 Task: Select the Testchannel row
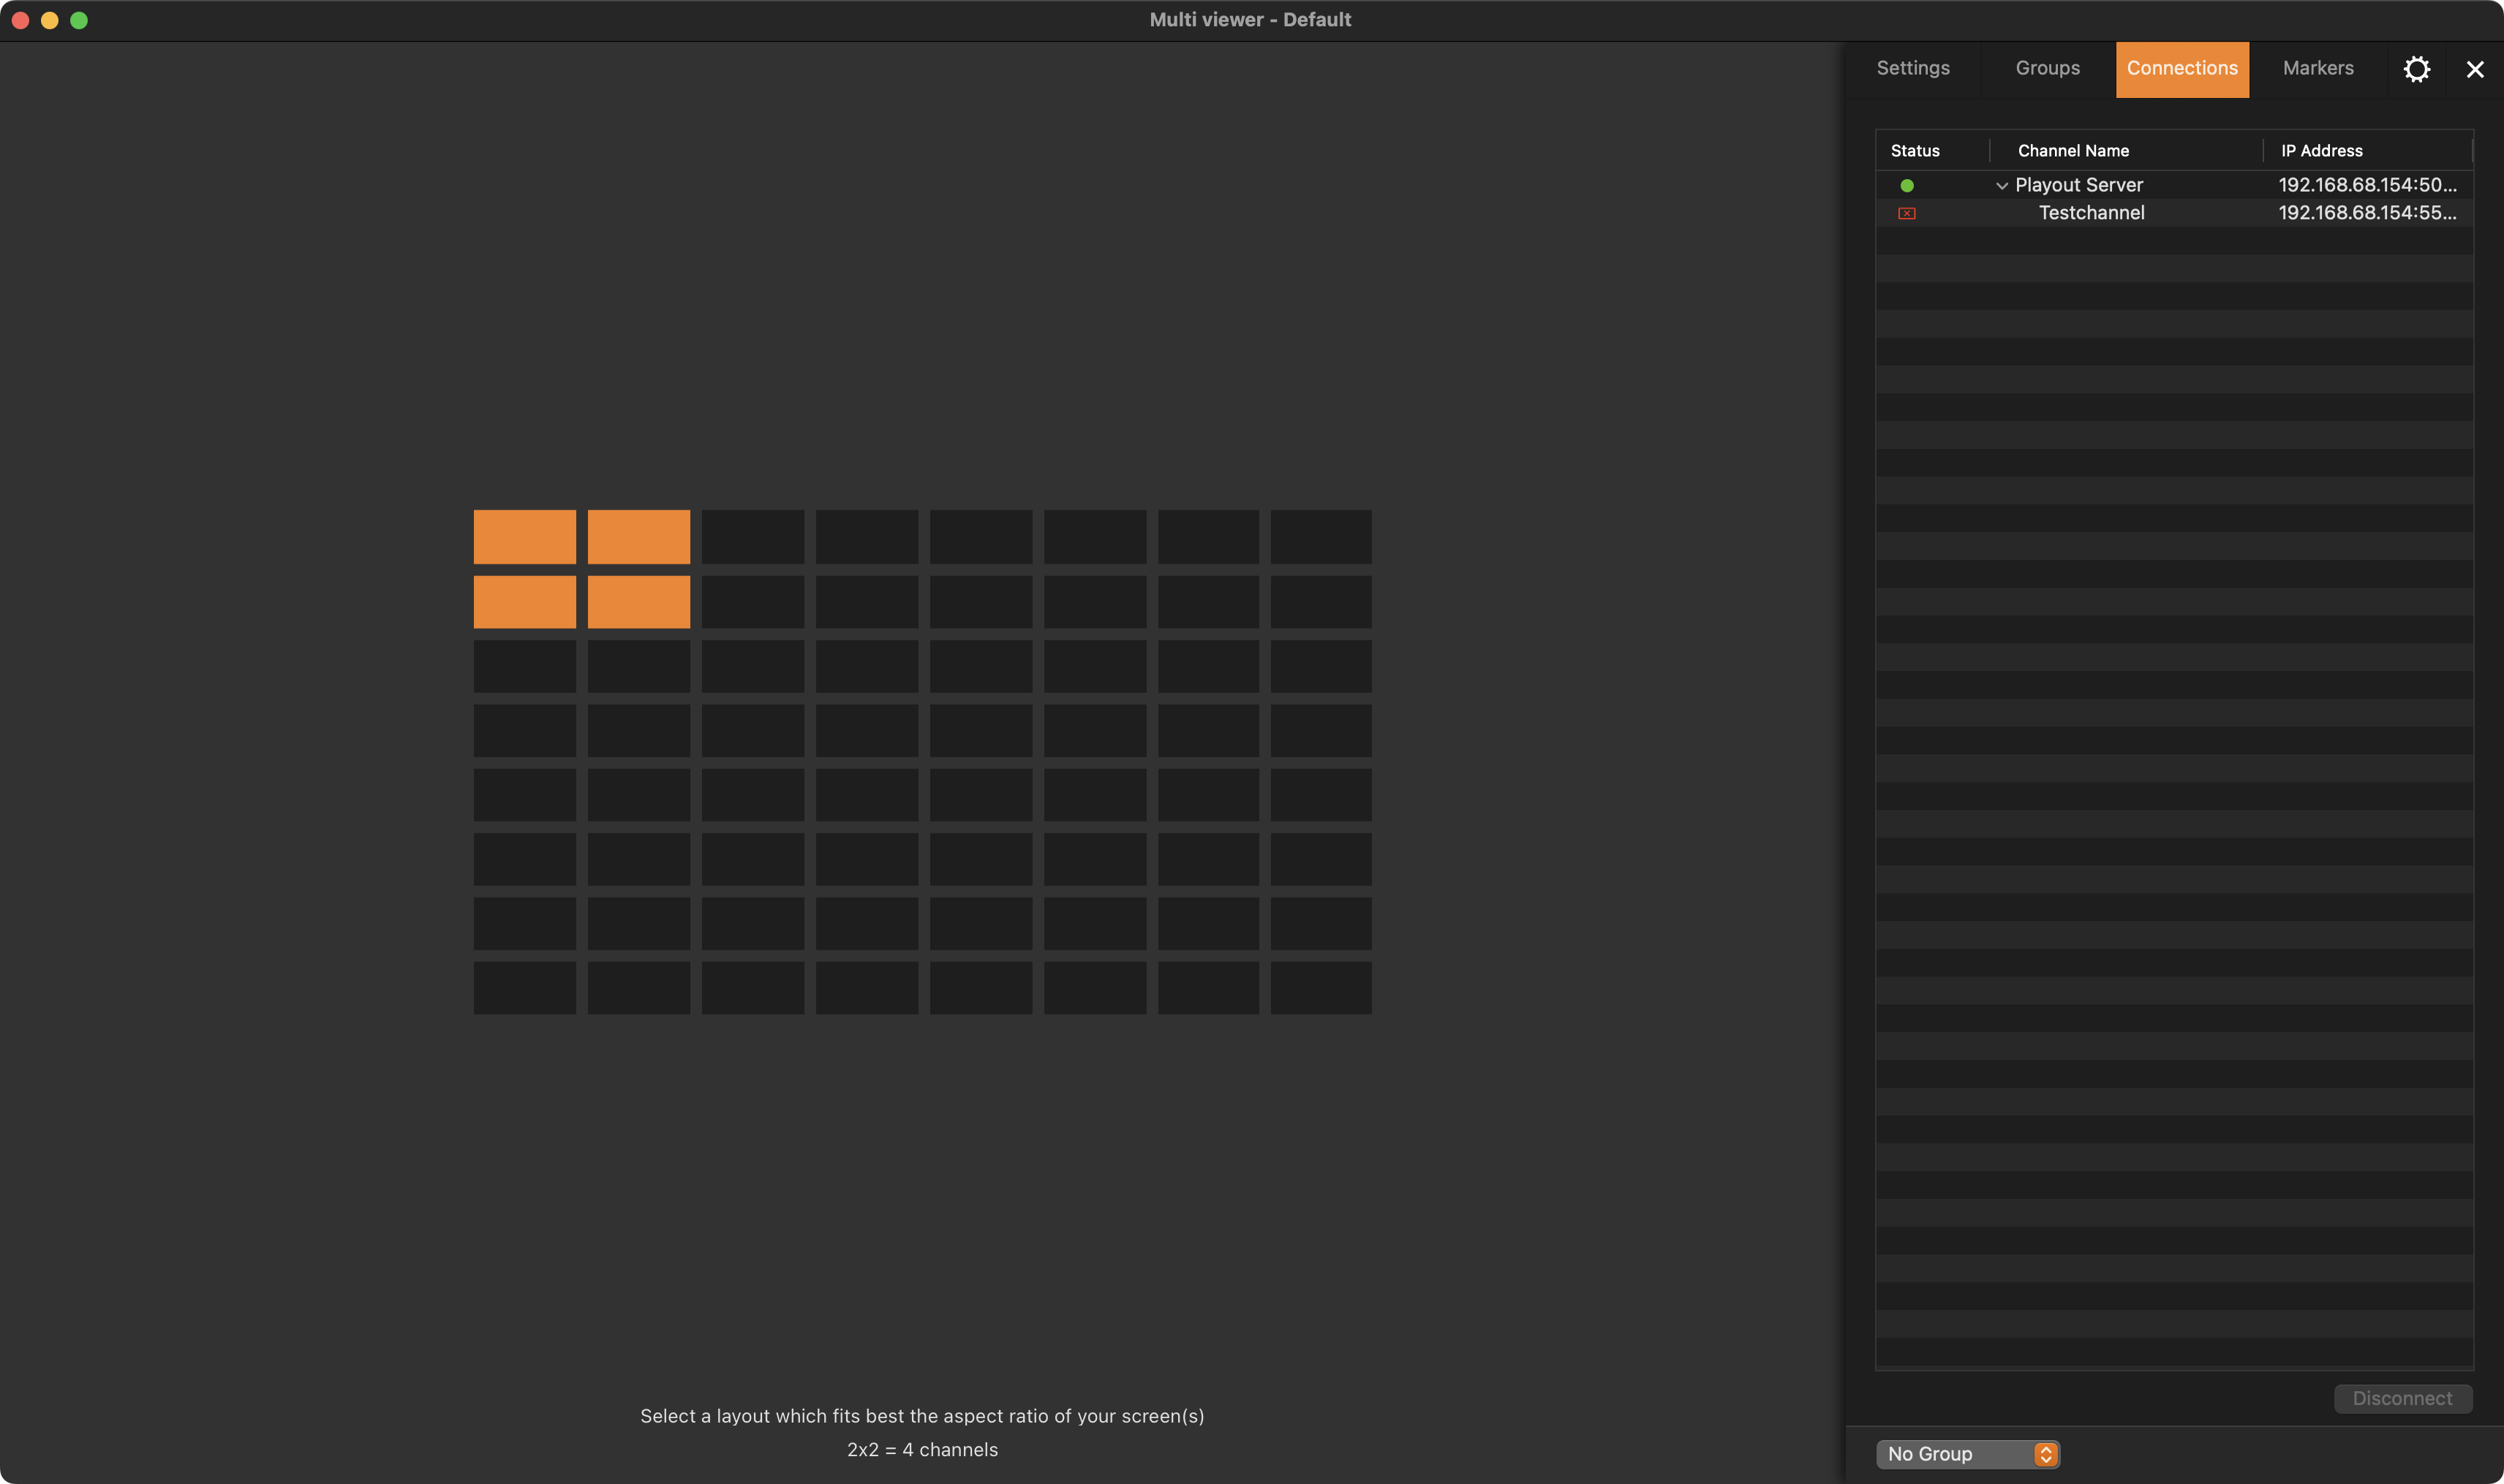tap(2174, 213)
